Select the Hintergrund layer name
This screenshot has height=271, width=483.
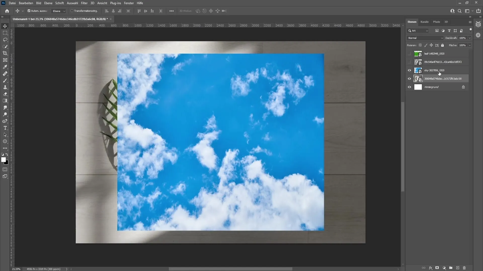431,87
